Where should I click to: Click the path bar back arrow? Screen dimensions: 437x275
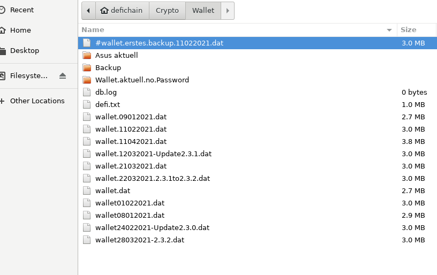pyautogui.click(x=88, y=11)
